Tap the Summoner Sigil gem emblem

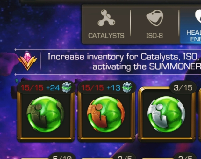tap(27, 61)
